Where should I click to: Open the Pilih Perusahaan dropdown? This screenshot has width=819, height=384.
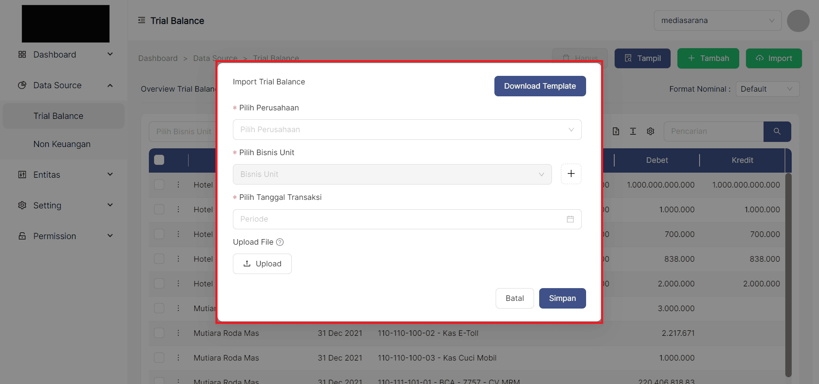click(407, 130)
